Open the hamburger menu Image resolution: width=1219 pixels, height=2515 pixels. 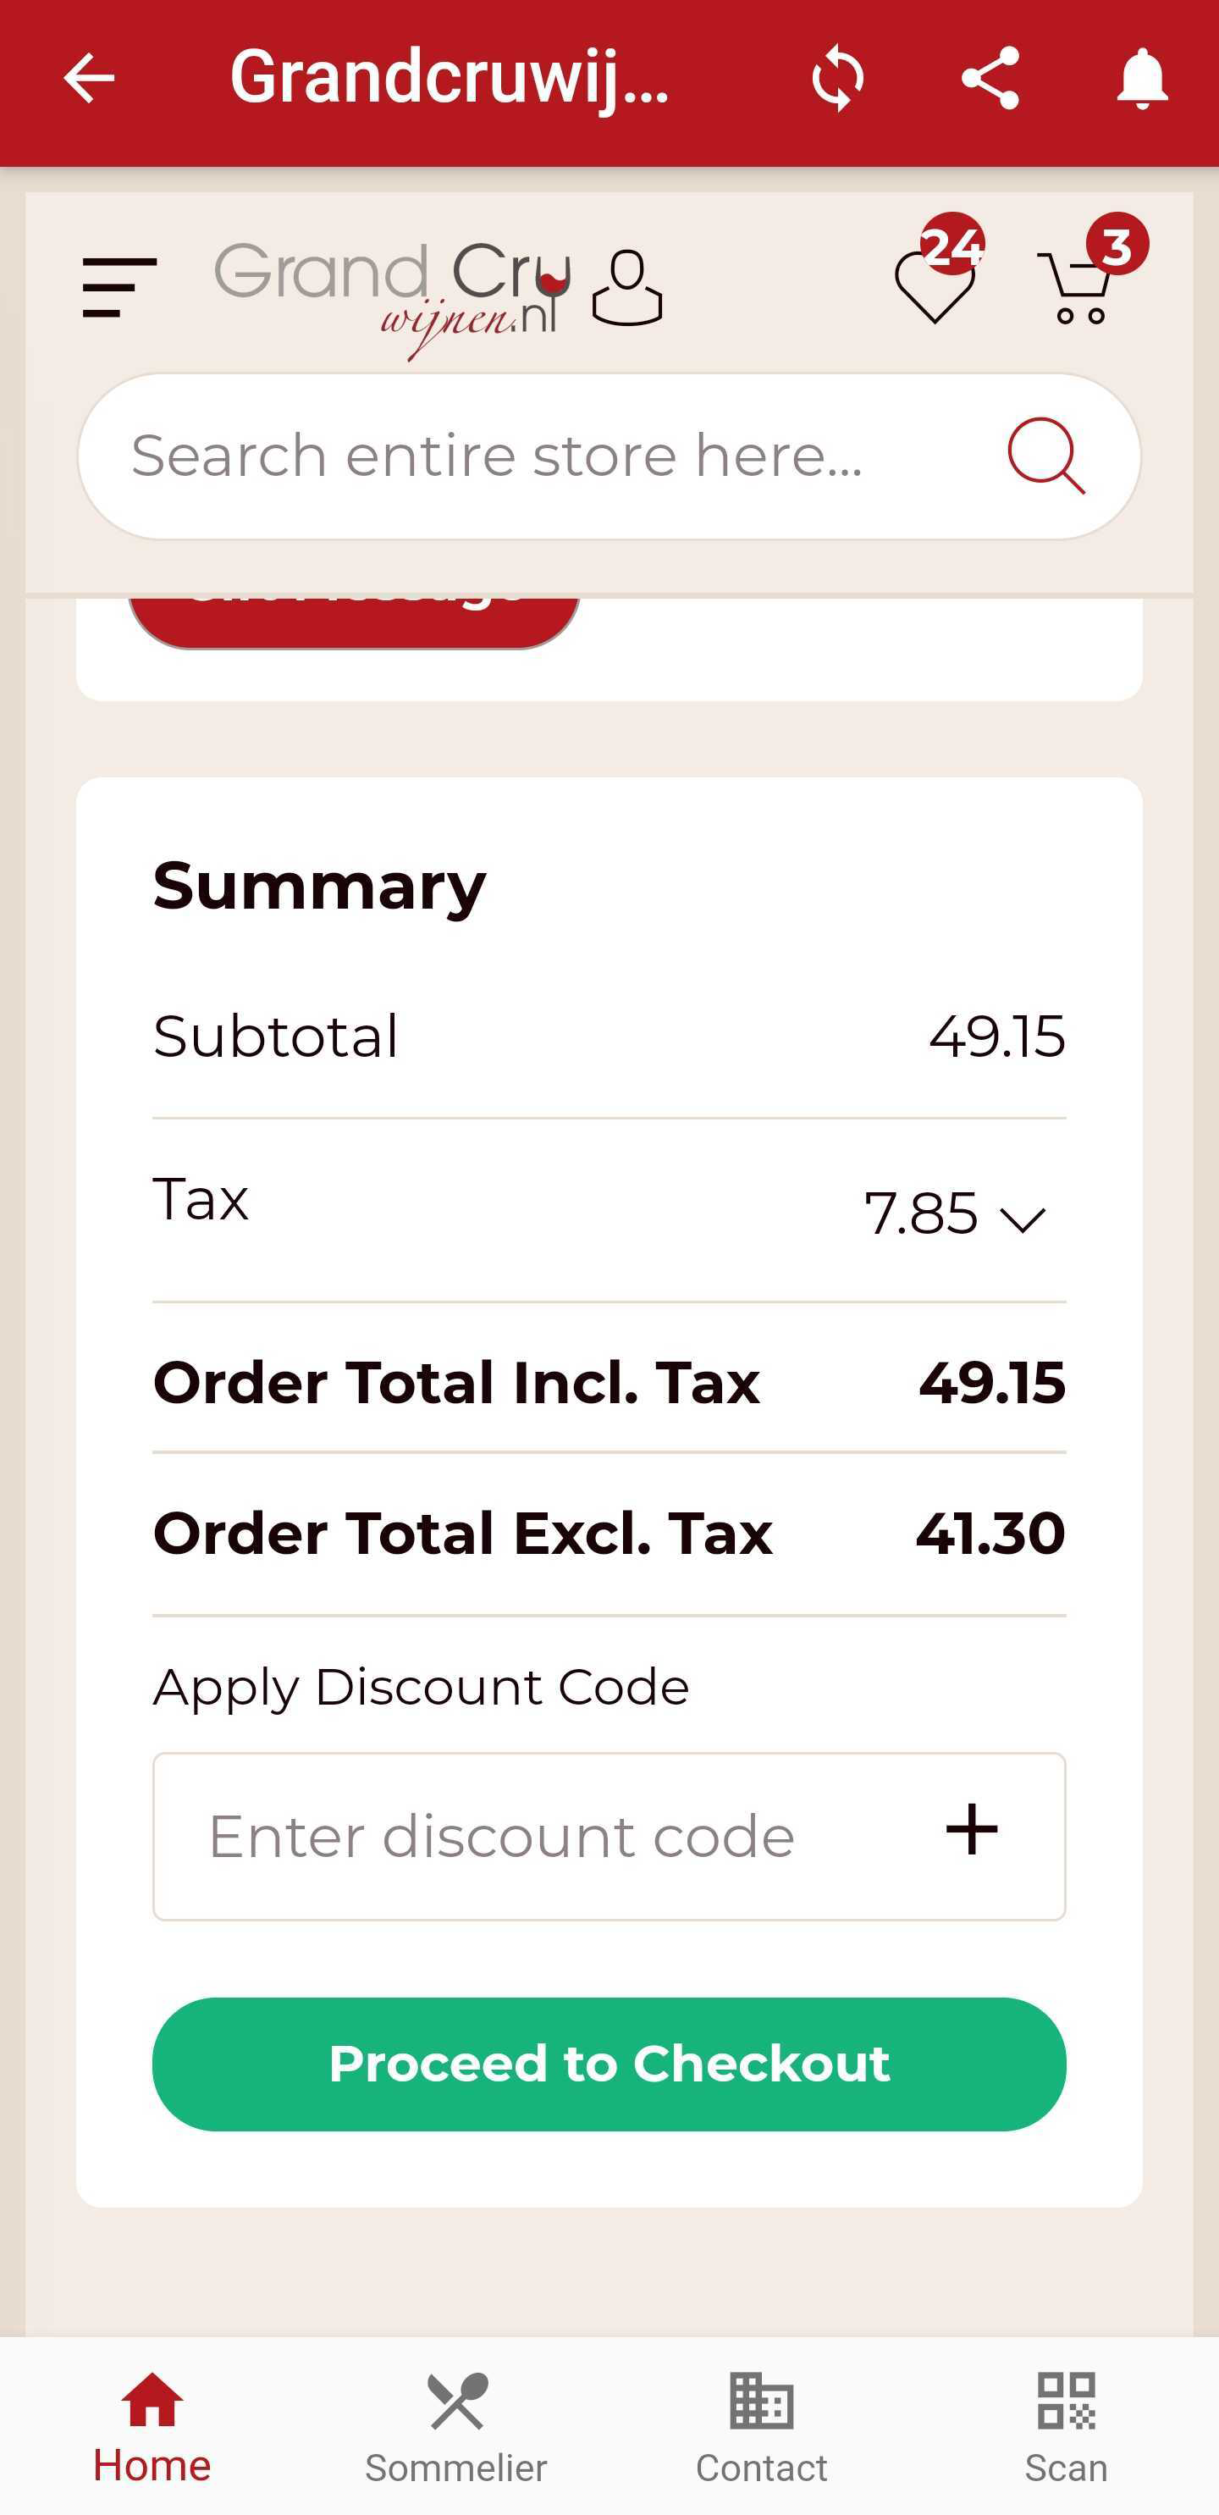[119, 288]
